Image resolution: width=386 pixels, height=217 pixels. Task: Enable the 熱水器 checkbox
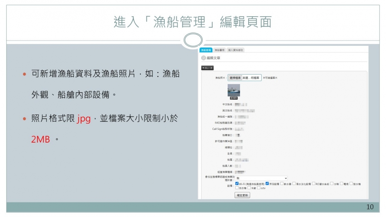(281, 184)
